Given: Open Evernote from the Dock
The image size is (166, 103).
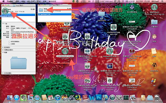Looking at the screenshot, I should point(23,98).
